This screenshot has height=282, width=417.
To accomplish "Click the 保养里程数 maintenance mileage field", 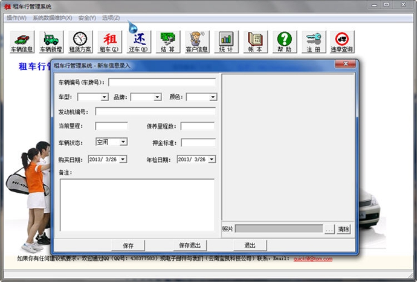I will 198,126.
